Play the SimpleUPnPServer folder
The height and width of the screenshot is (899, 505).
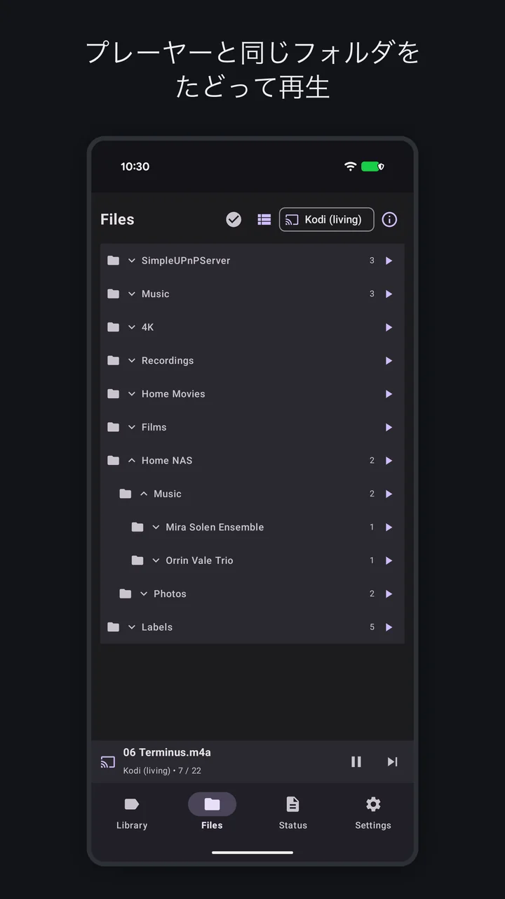coord(389,261)
